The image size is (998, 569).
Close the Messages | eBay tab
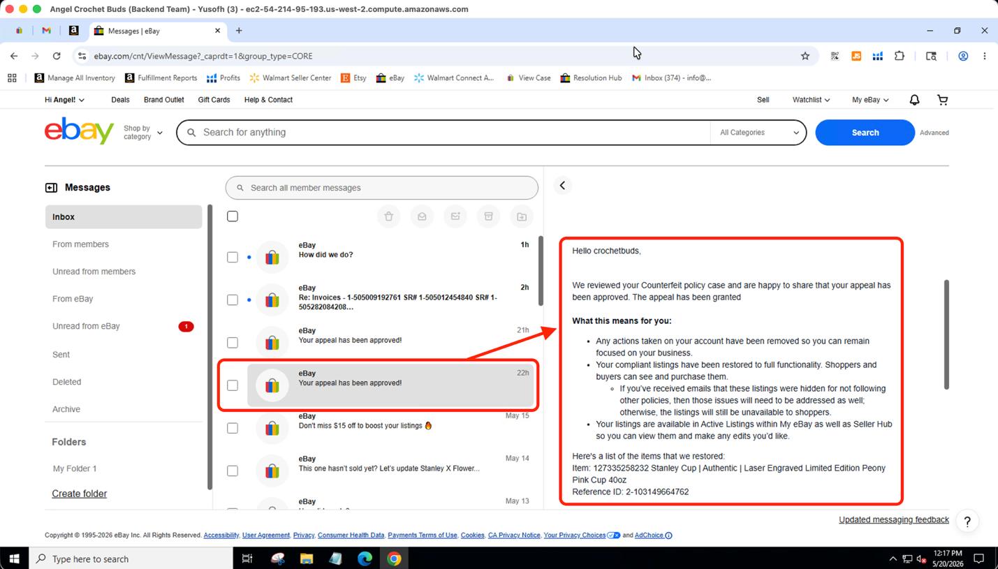click(217, 31)
